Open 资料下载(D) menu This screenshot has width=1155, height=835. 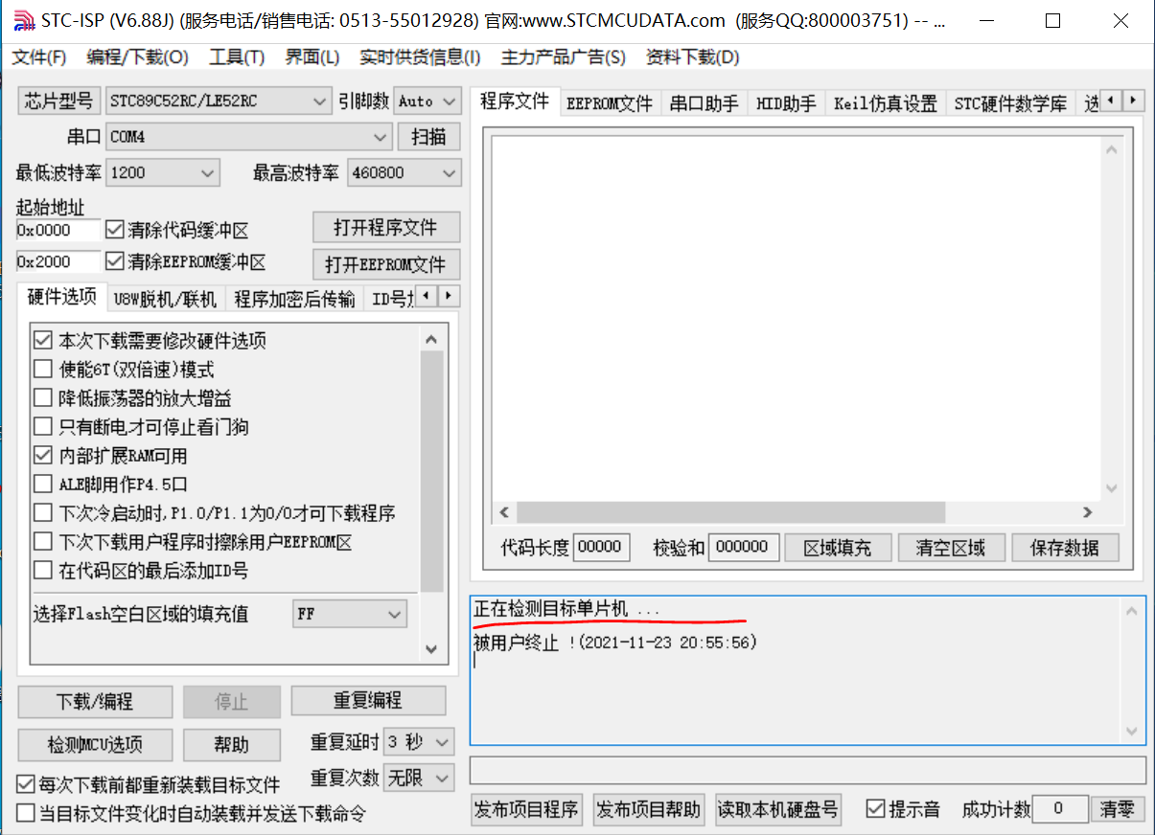[693, 57]
